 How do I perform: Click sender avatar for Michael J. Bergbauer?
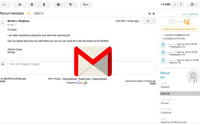pyautogui.click(x=3, y=22)
